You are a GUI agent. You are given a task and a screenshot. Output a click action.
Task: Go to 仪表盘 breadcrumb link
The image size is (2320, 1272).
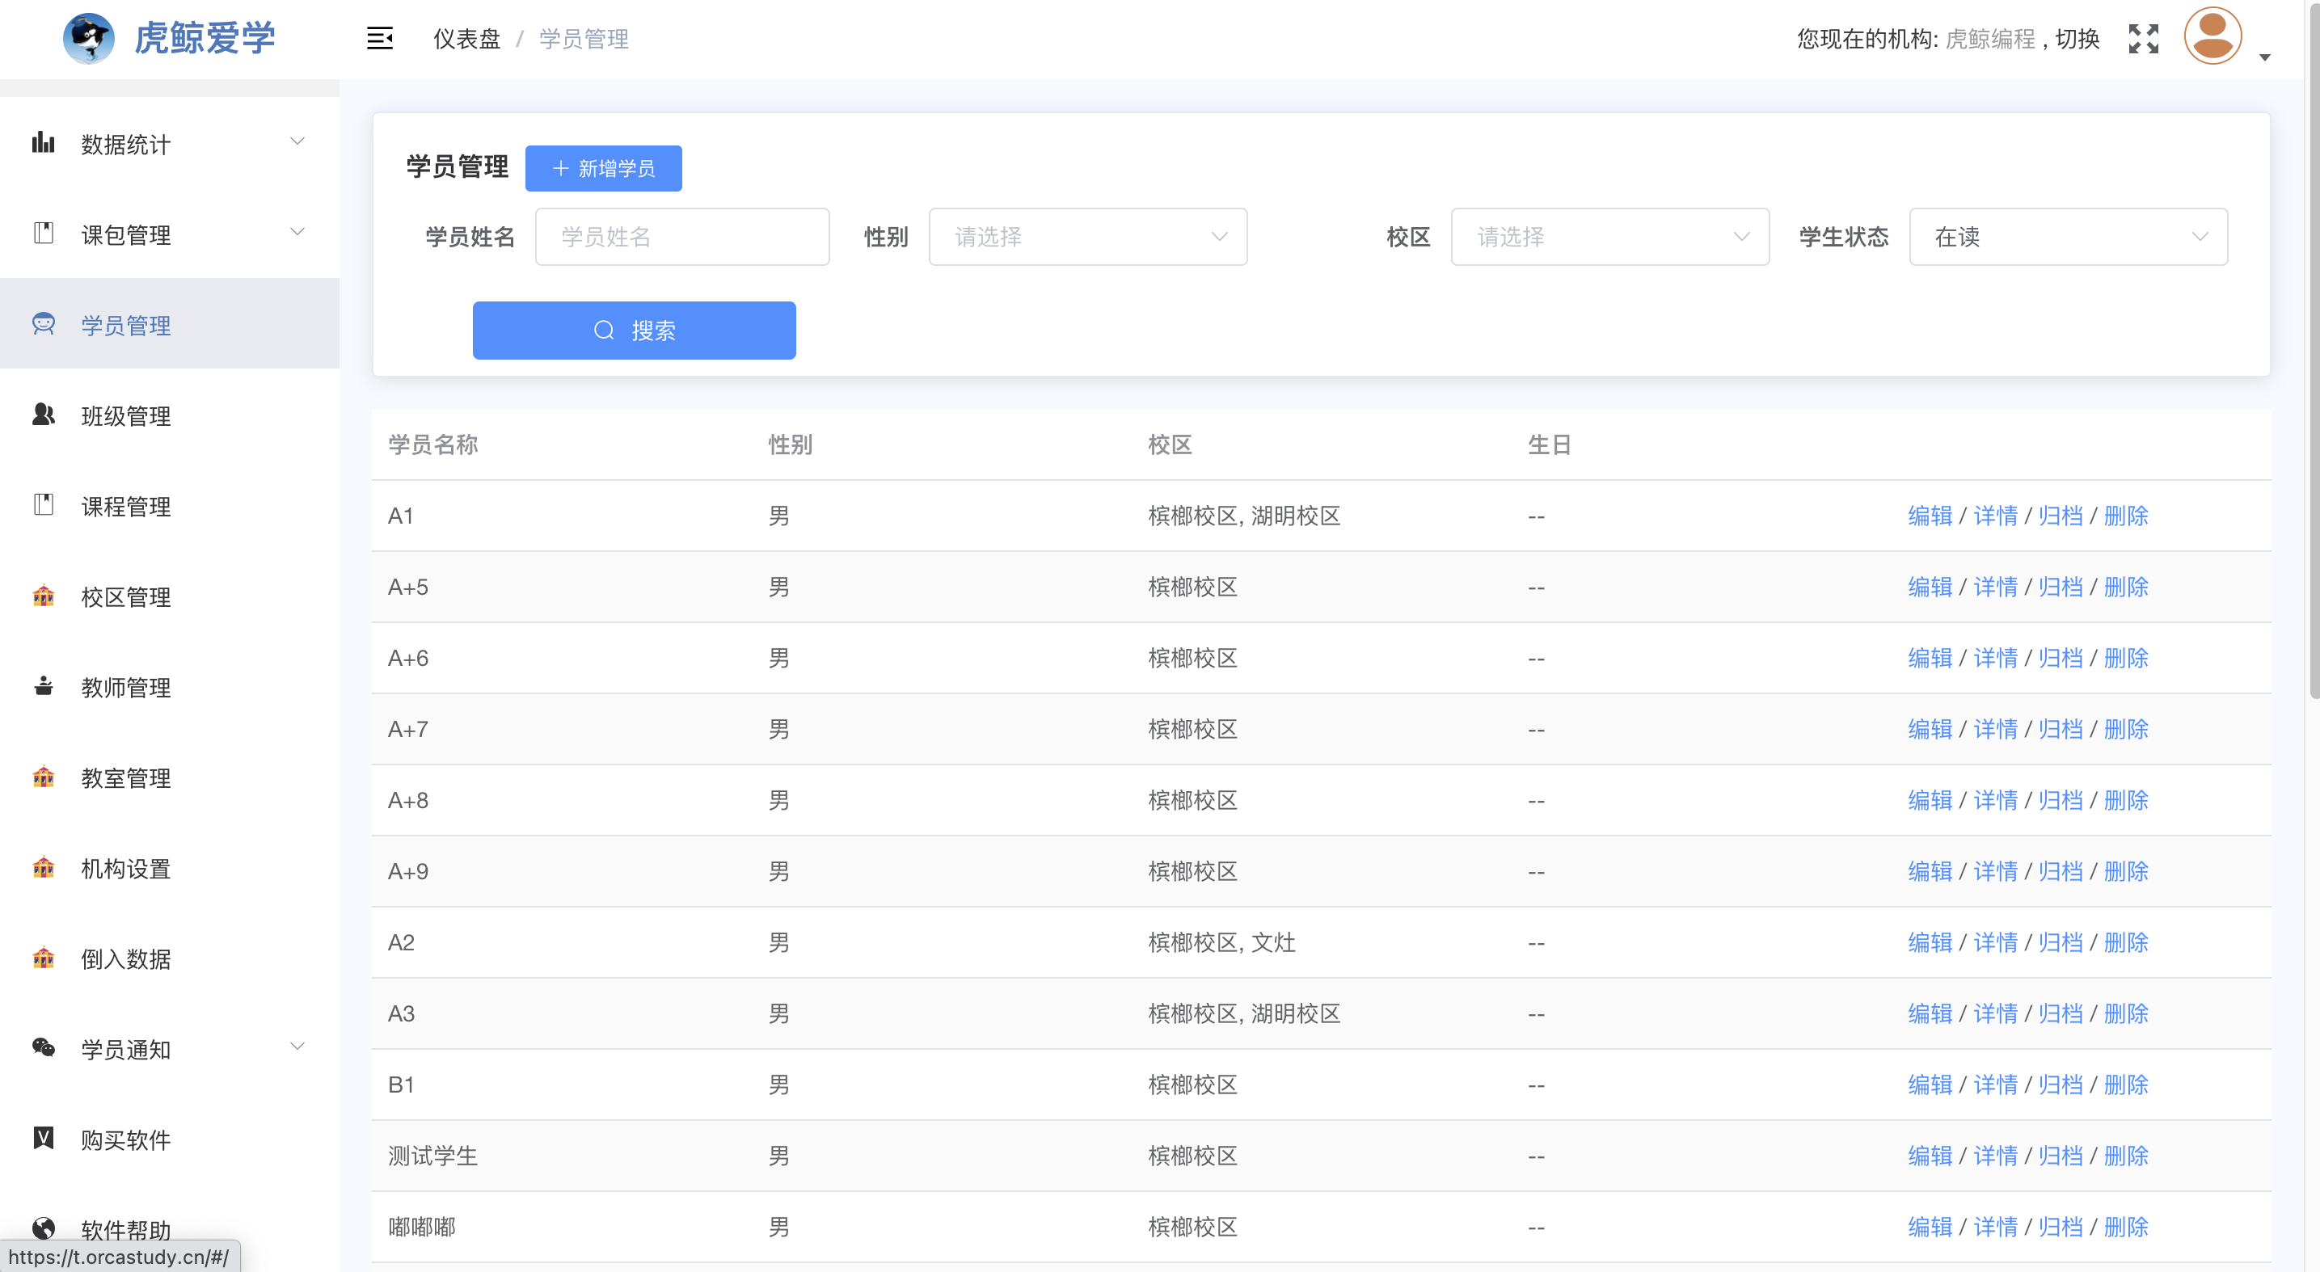tap(466, 39)
